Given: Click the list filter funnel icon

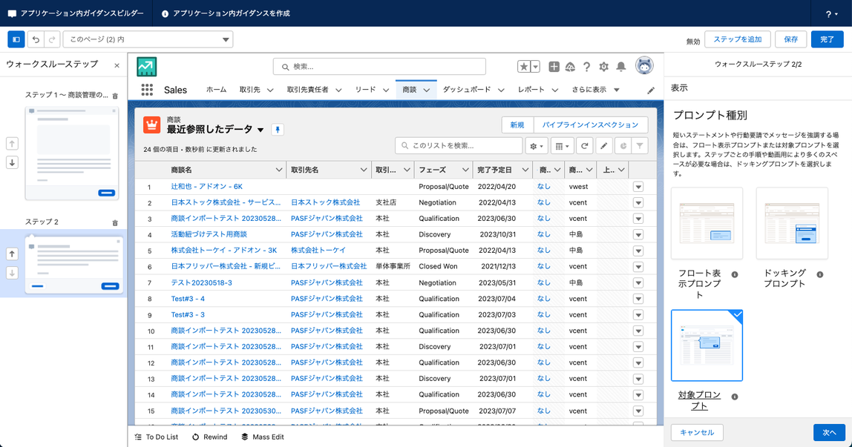Looking at the screenshot, I should tap(640, 146).
